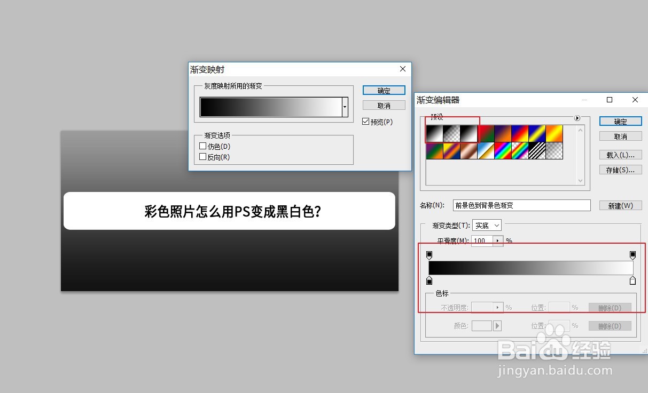Select the gray Neutral Density transparent preset
Screen dimensions: 648x393
tap(554, 150)
